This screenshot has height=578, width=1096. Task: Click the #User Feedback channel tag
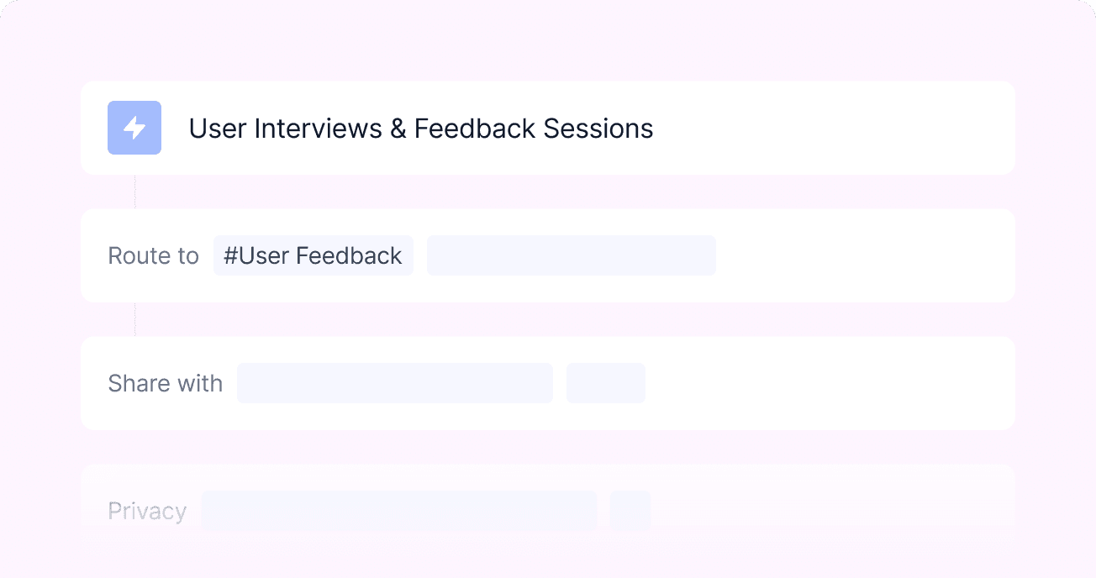click(x=313, y=255)
